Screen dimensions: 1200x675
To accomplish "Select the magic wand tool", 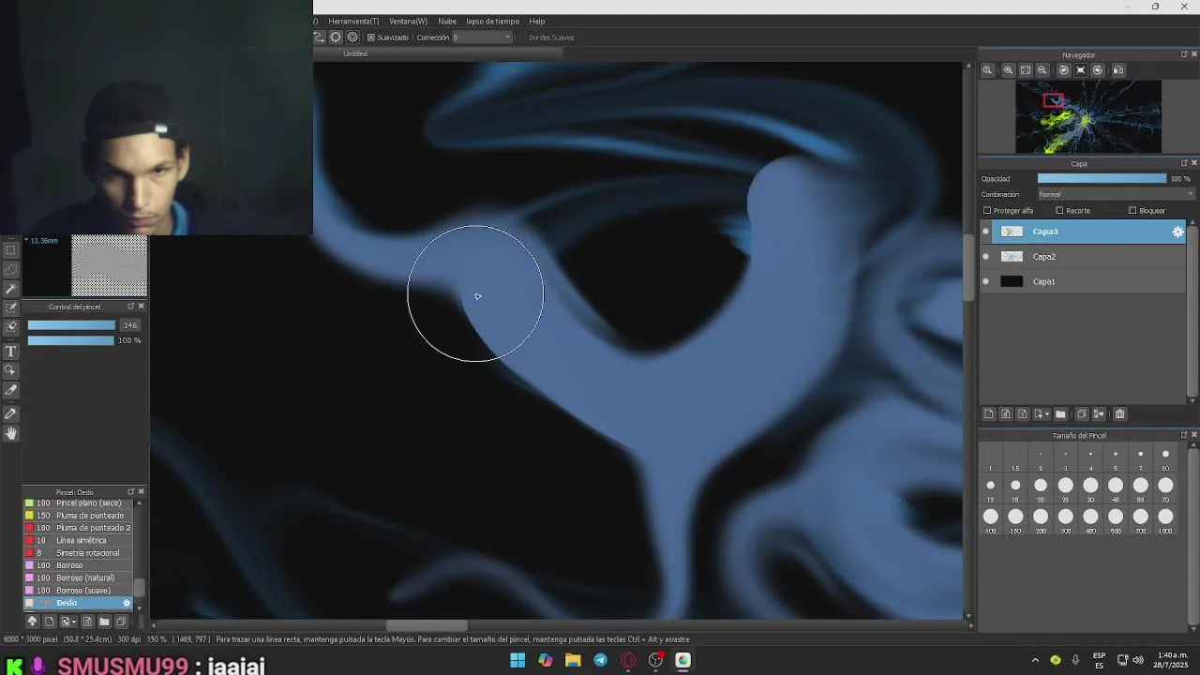I will tap(11, 289).
